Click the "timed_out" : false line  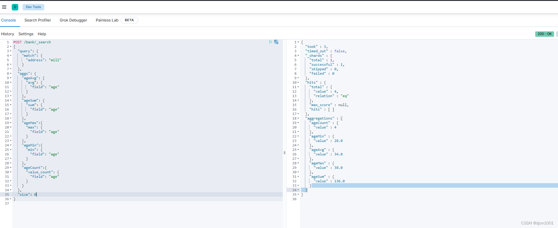point(326,51)
